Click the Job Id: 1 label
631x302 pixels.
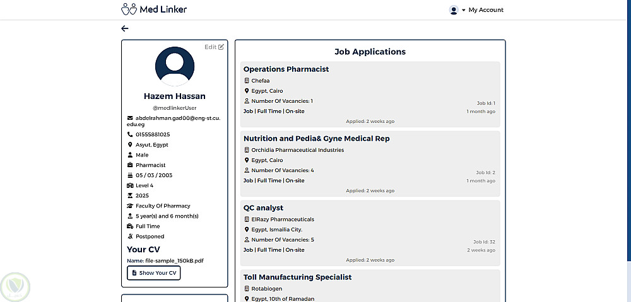pyautogui.click(x=486, y=103)
